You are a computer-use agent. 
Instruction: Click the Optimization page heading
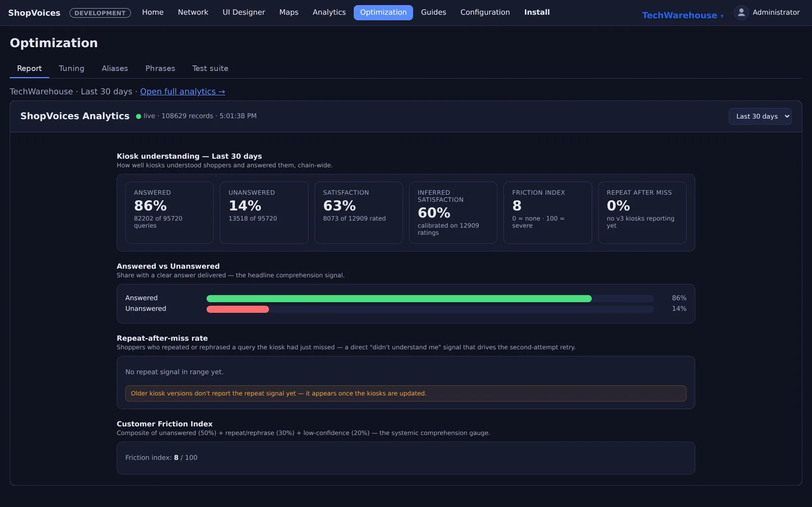click(x=54, y=43)
